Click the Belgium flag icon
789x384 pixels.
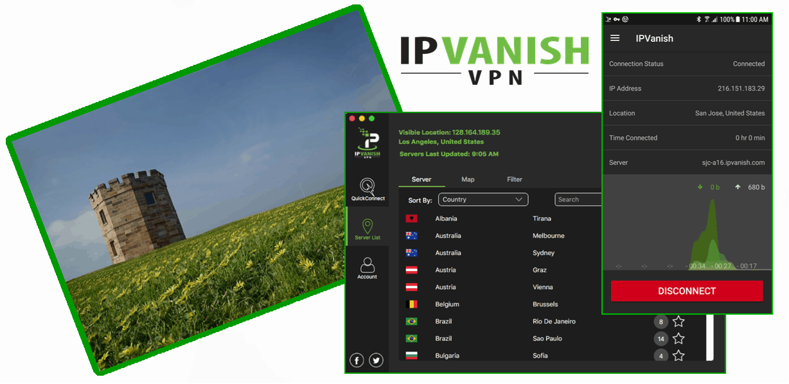tap(411, 304)
